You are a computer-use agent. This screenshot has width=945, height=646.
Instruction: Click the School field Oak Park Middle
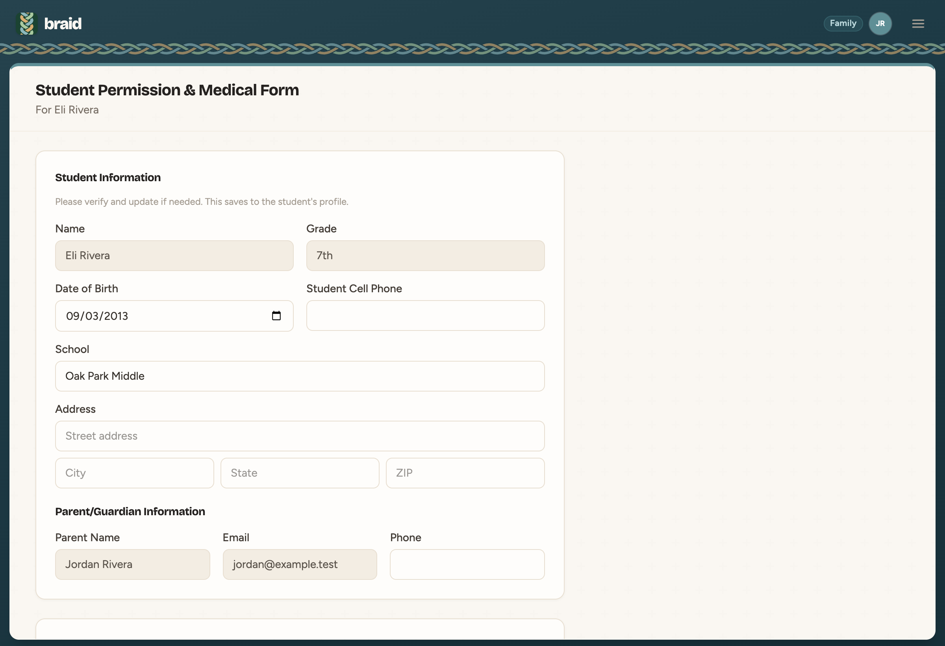tap(300, 376)
